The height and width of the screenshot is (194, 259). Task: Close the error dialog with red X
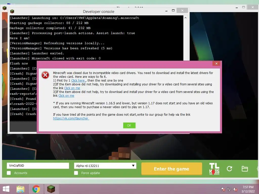217,63
